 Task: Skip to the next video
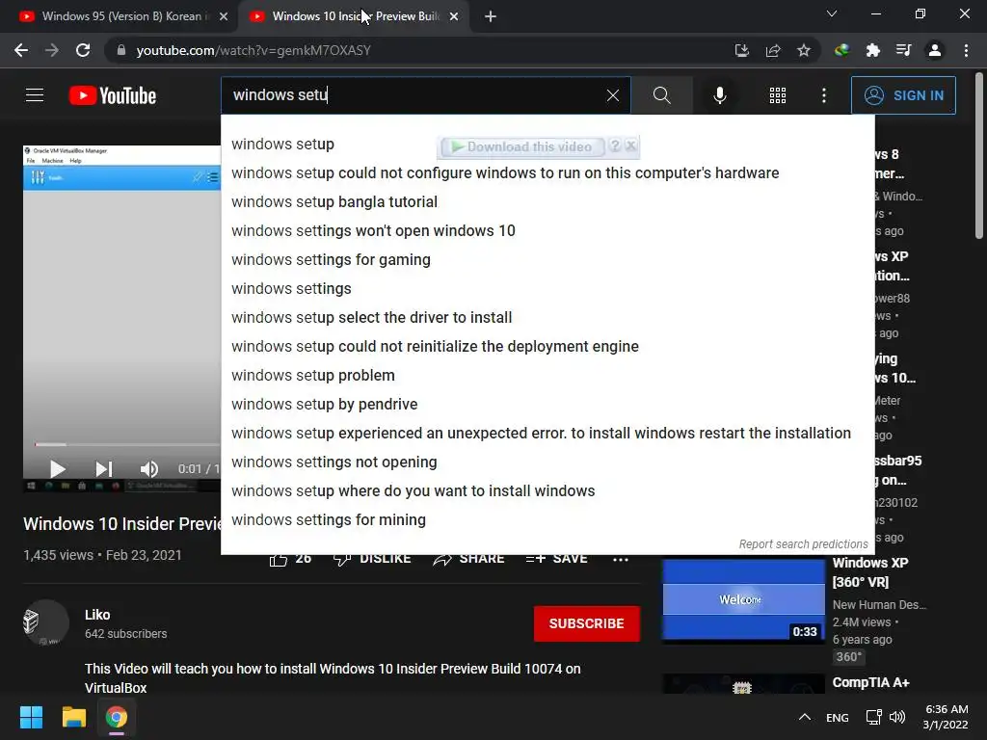pyautogui.click(x=104, y=469)
